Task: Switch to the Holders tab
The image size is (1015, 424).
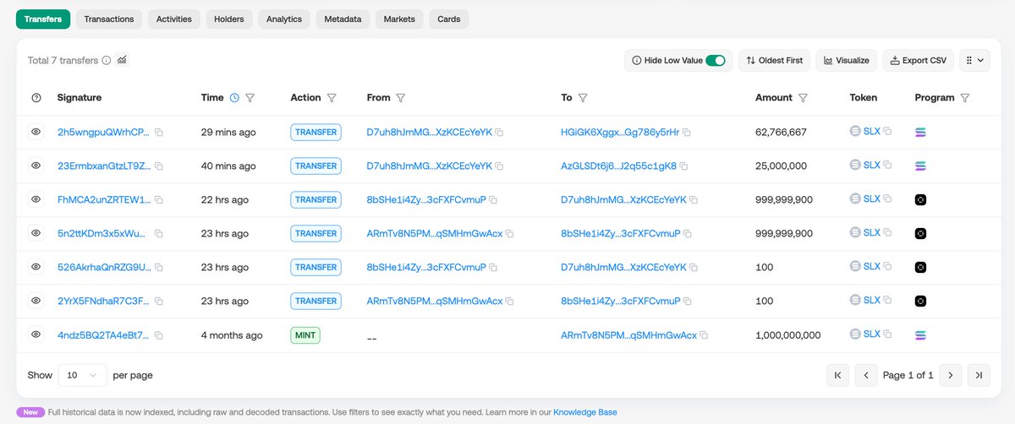Action: (229, 19)
